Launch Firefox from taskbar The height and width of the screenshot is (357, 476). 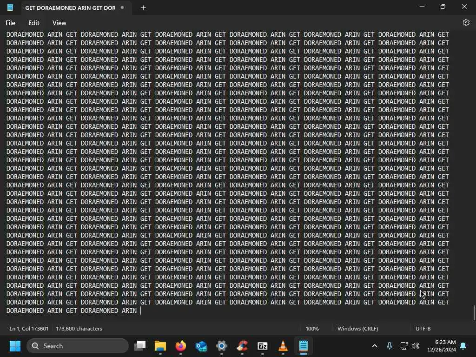tap(181, 346)
